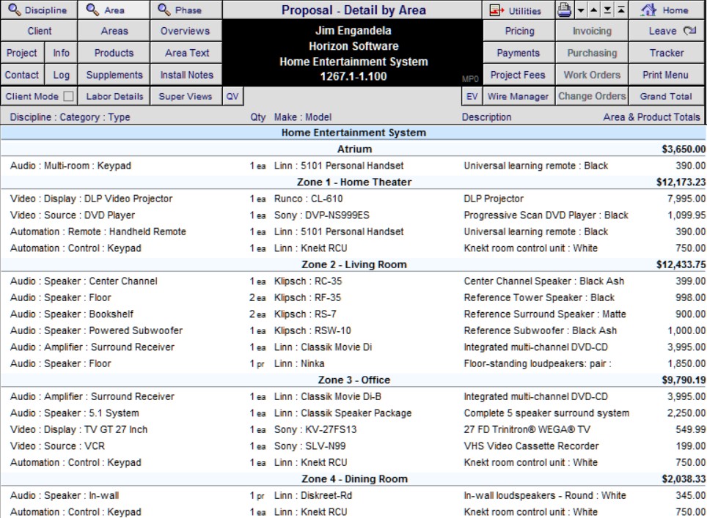Open the Tracker
This screenshot has width=707, height=518.
point(667,53)
